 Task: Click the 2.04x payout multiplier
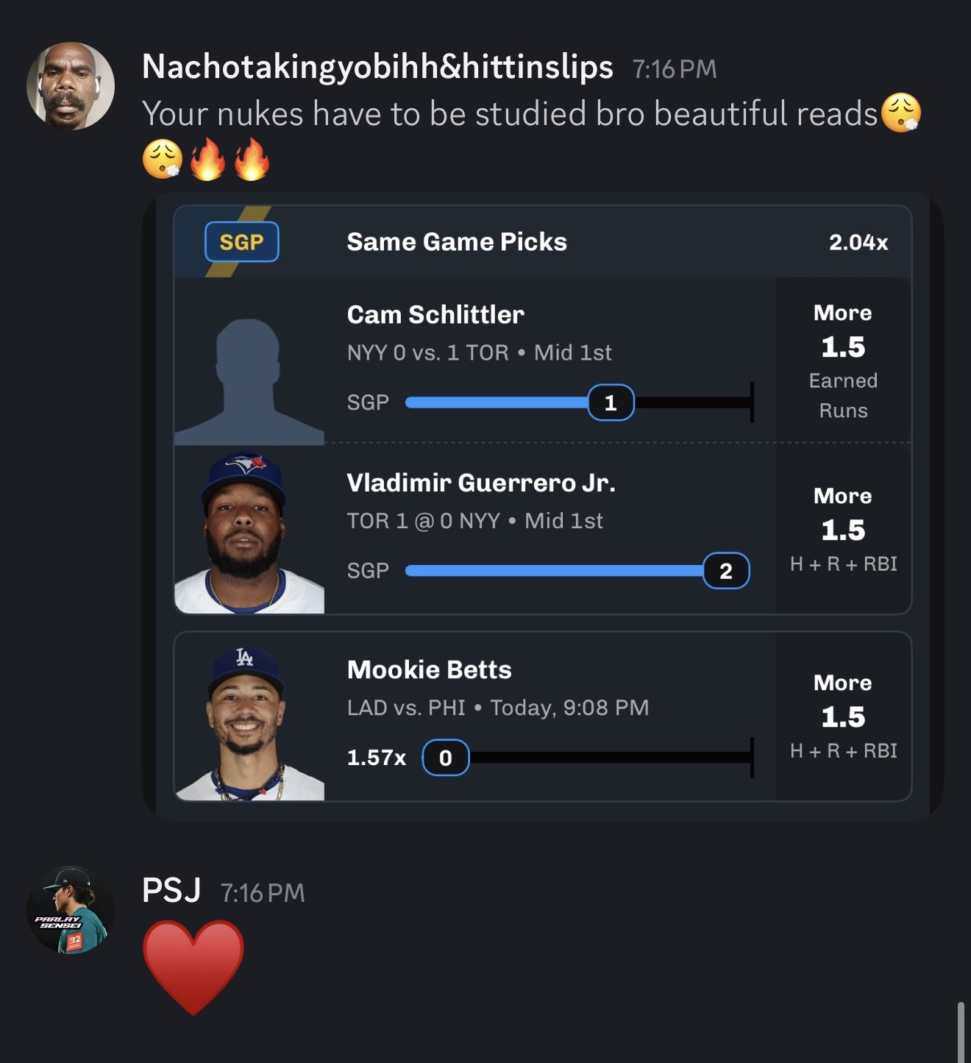(x=858, y=242)
